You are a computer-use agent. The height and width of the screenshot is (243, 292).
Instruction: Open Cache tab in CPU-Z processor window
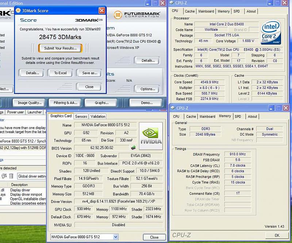click(x=190, y=11)
